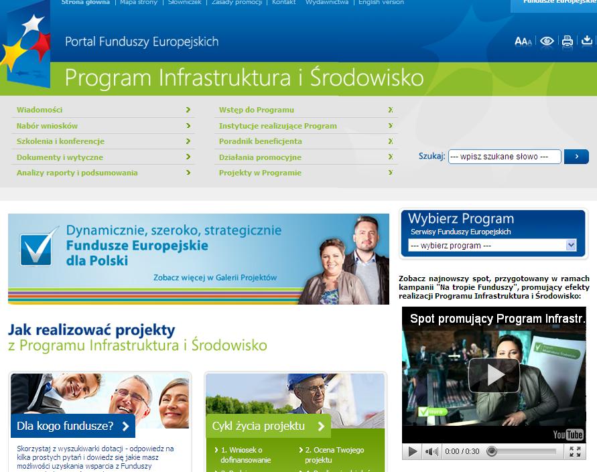
Task: Click the arrow beside Szkolenia i konferencje
Action: click(188, 141)
